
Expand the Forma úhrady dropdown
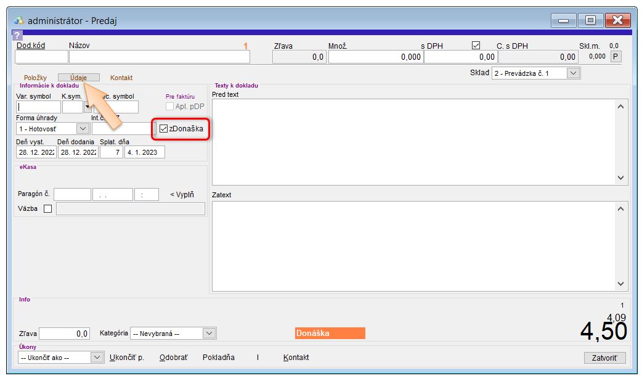[x=83, y=129]
